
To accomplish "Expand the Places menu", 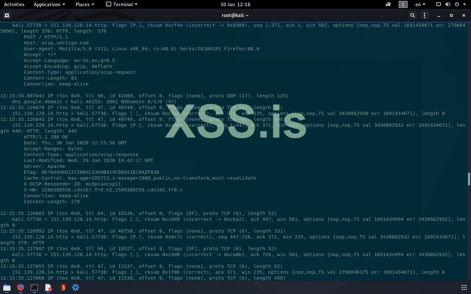I will point(85,5).
